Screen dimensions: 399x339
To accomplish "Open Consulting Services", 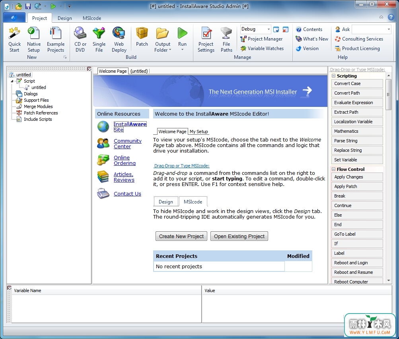I will (359, 39).
